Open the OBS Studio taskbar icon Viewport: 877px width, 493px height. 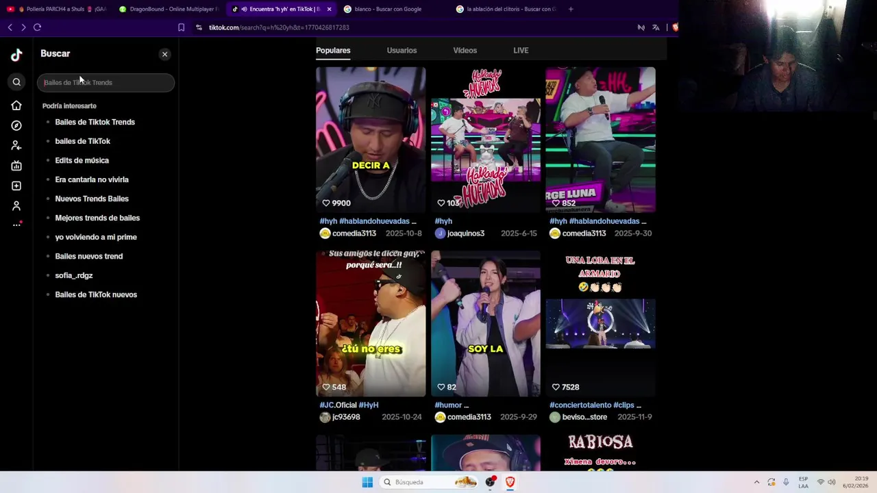pyautogui.click(x=491, y=482)
